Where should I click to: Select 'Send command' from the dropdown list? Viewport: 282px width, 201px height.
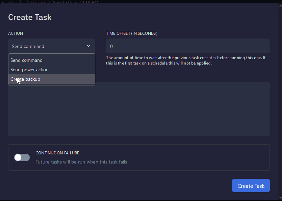(27, 60)
